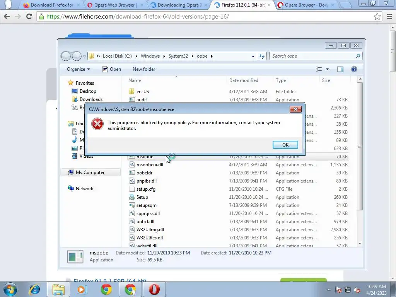396x297 pixels.
Task: Select My Computer in the navigation pane
Action: pyautogui.click(x=90, y=172)
